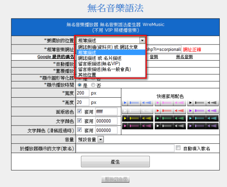
Task: Open the Google 提供的廣告 link
Action: tap(56, 57)
